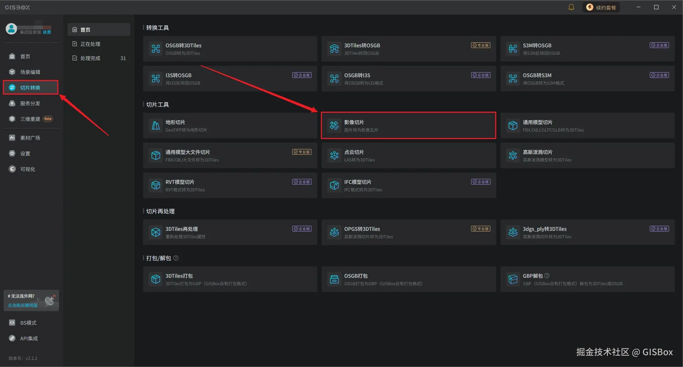
Task: Click the S3M转OSGB tool icon
Action: pyautogui.click(x=513, y=49)
